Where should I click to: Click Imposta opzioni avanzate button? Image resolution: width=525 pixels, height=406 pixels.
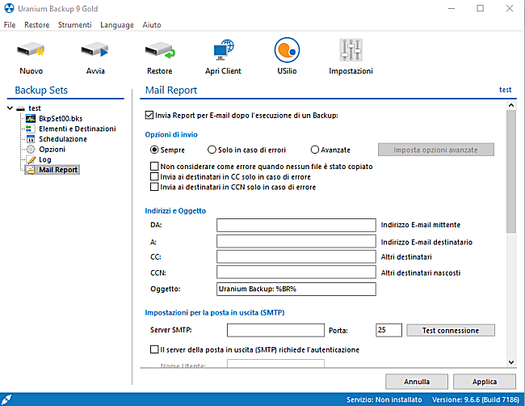click(436, 150)
